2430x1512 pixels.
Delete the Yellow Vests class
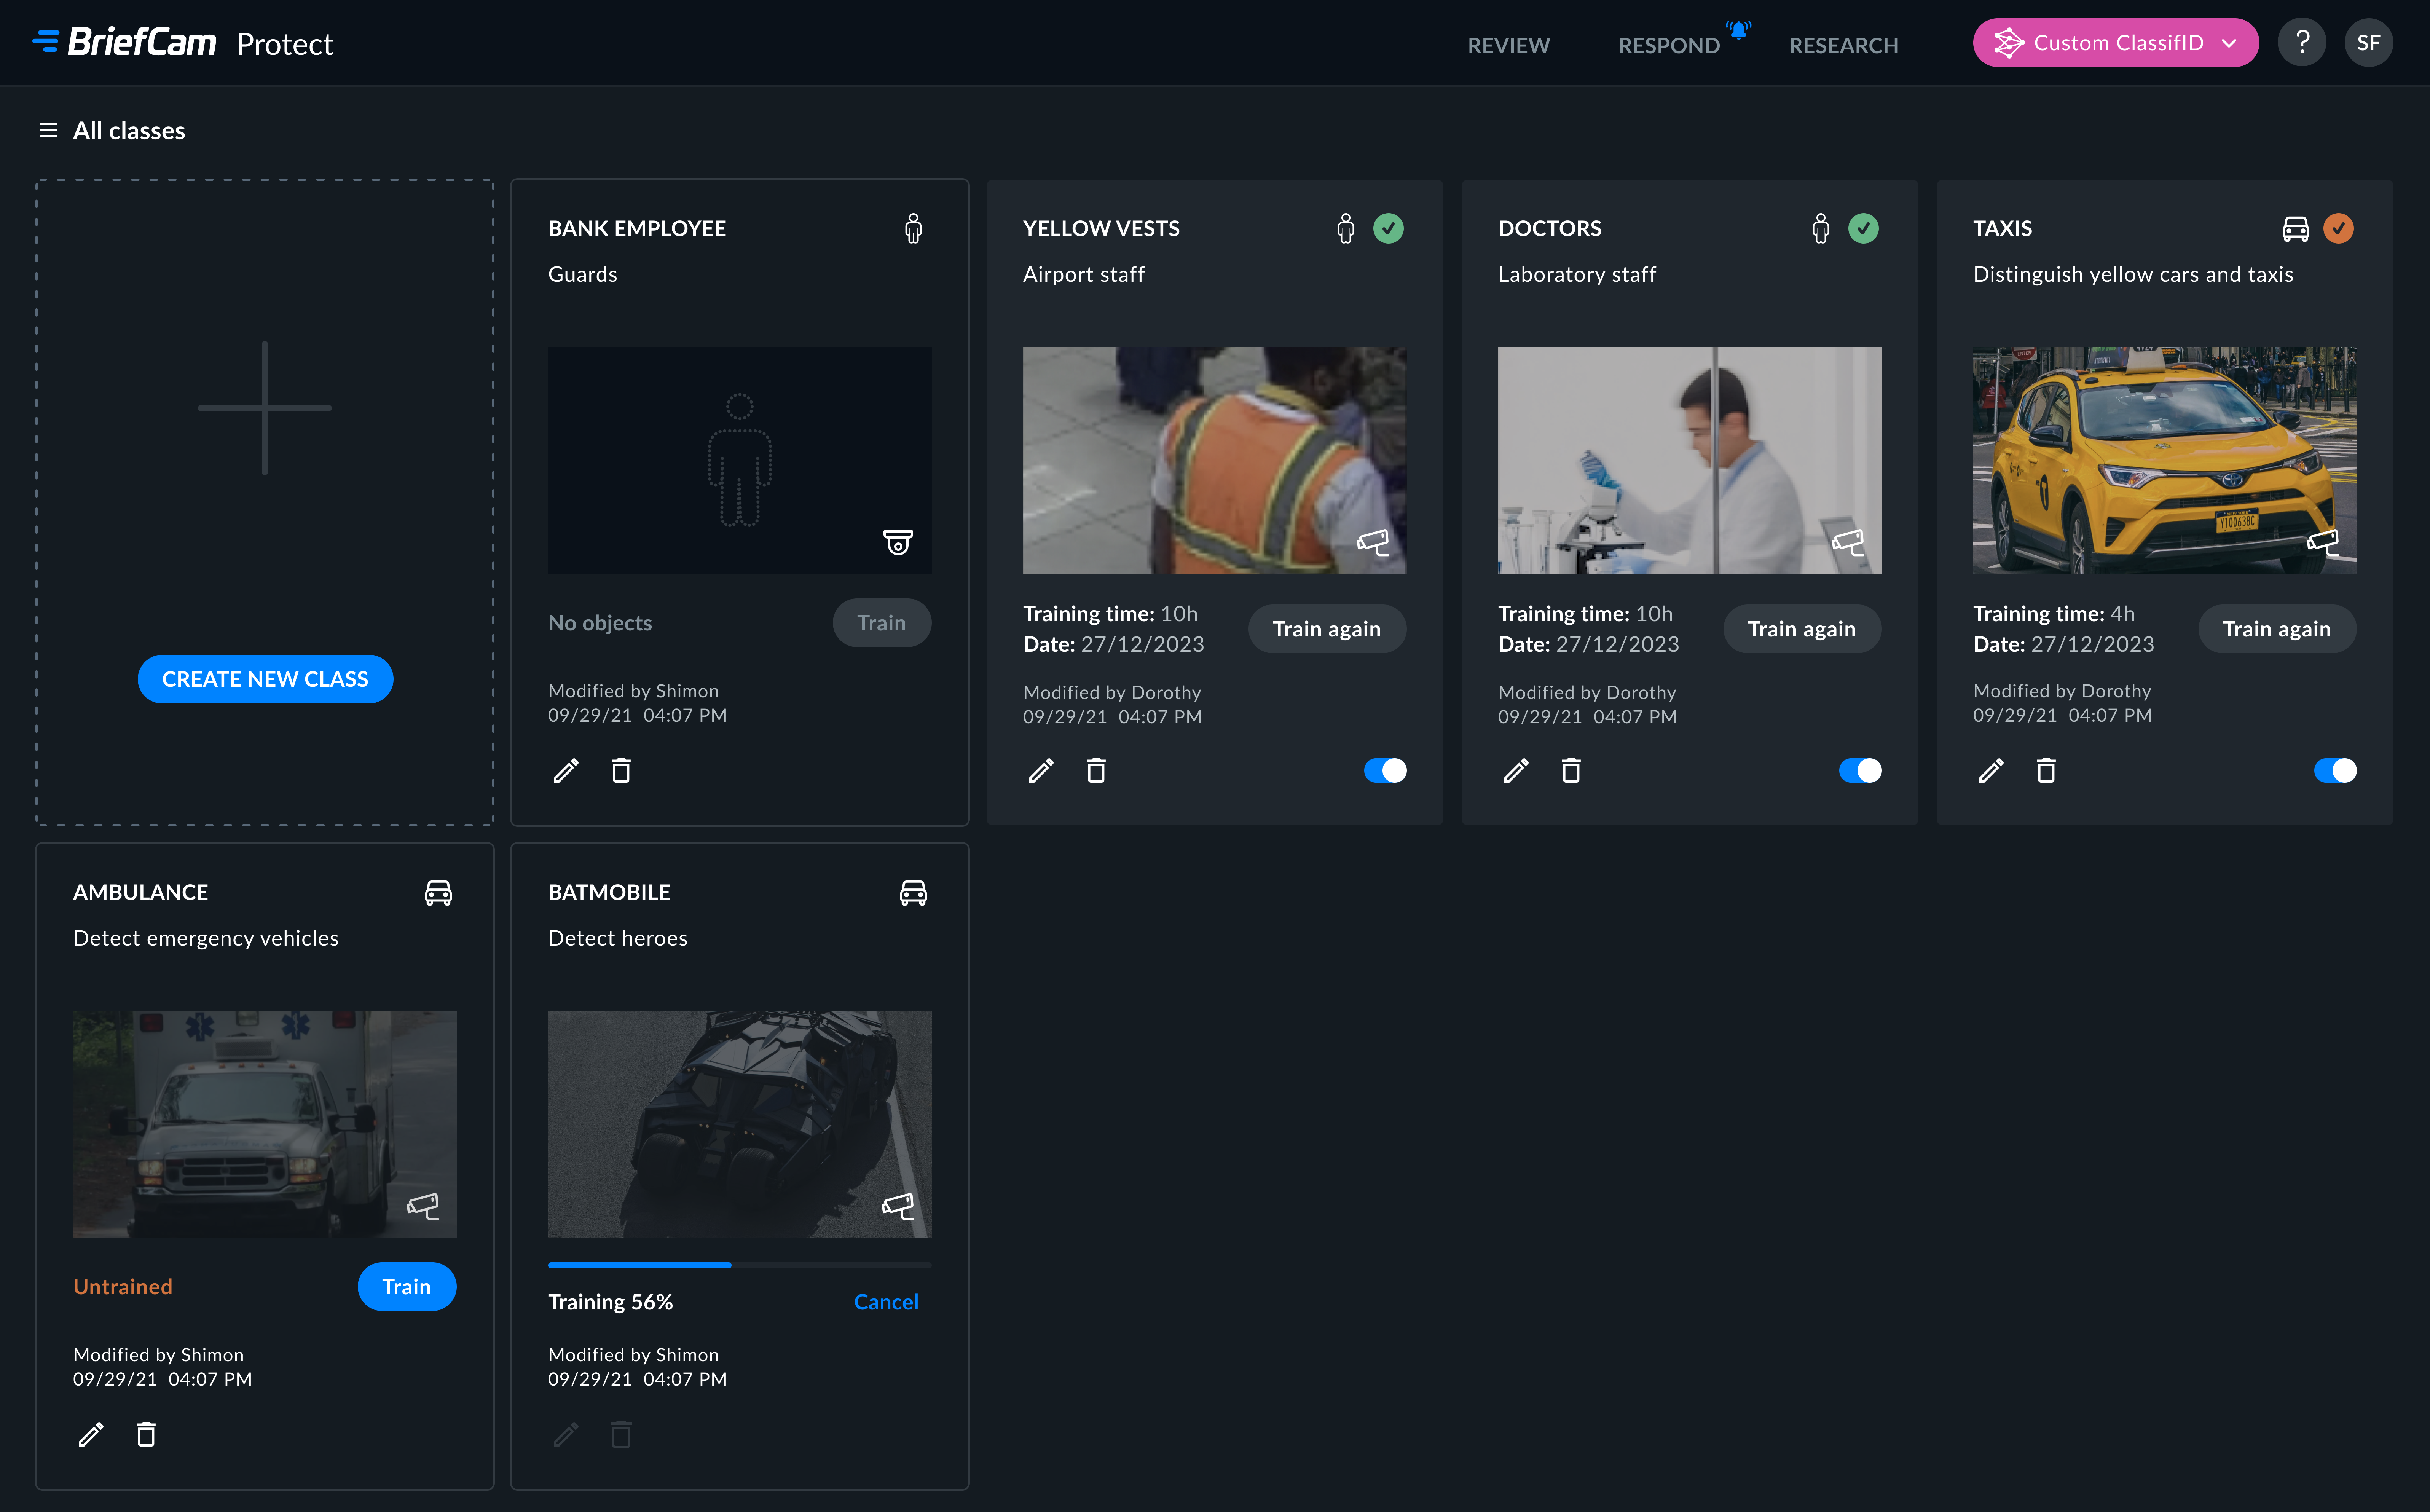click(x=1096, y=771)
